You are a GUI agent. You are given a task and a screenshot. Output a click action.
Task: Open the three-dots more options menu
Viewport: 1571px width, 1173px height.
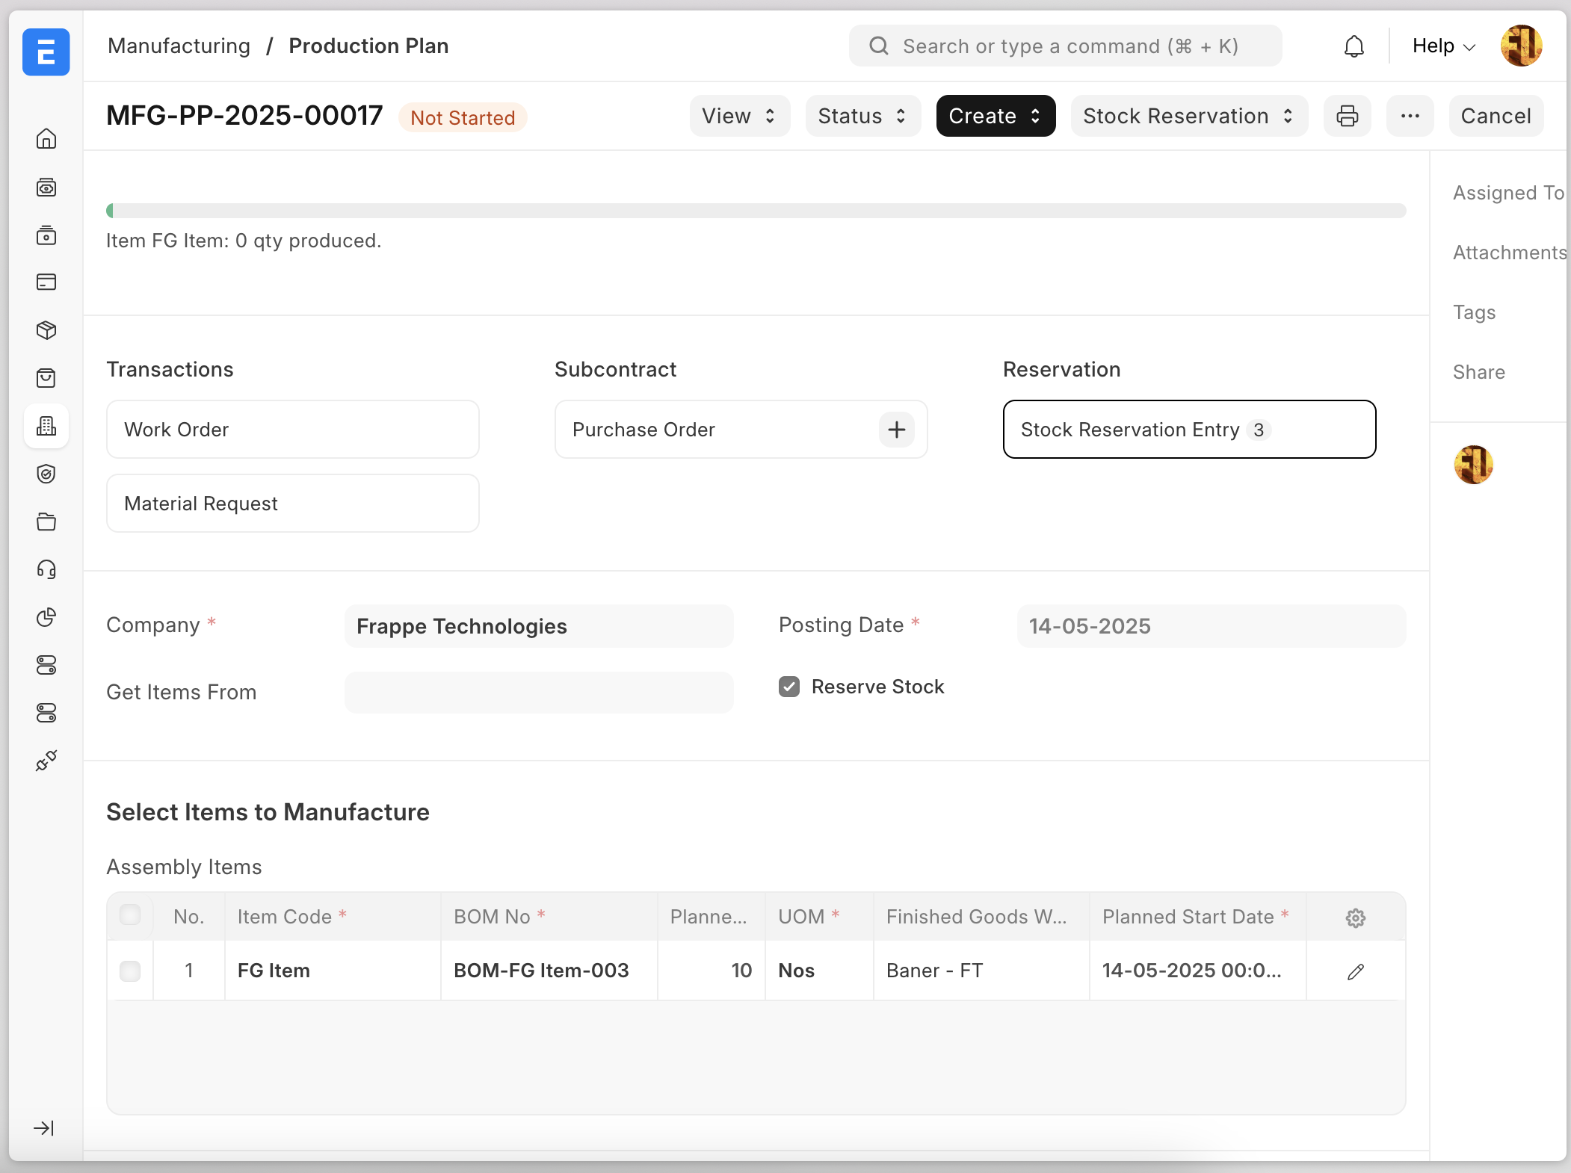click(x=1410, y=116)
